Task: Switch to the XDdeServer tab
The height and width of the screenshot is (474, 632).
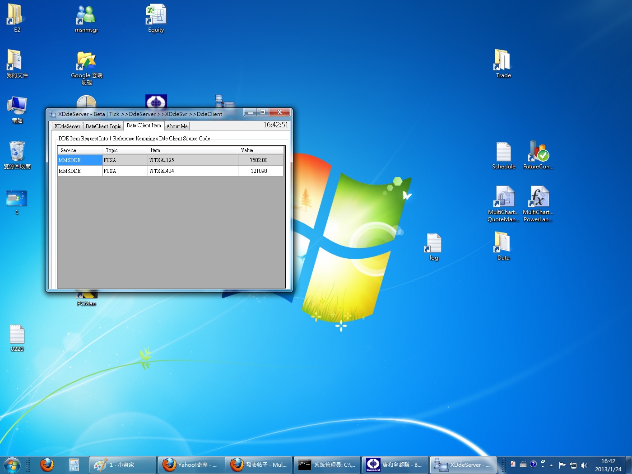Action: pos(67,126)
